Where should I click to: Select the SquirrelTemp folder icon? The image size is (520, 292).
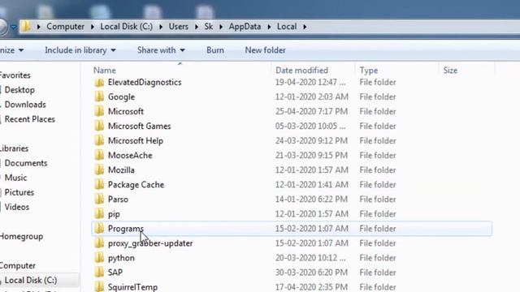tap(99, 286)
